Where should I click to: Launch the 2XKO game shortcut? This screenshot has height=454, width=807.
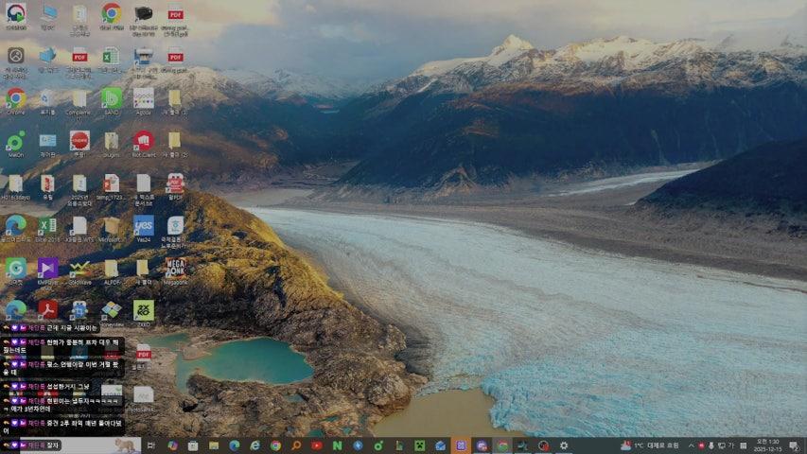click(143, 310)
